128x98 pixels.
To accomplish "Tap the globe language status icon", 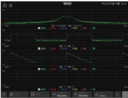I will [118, 4].
